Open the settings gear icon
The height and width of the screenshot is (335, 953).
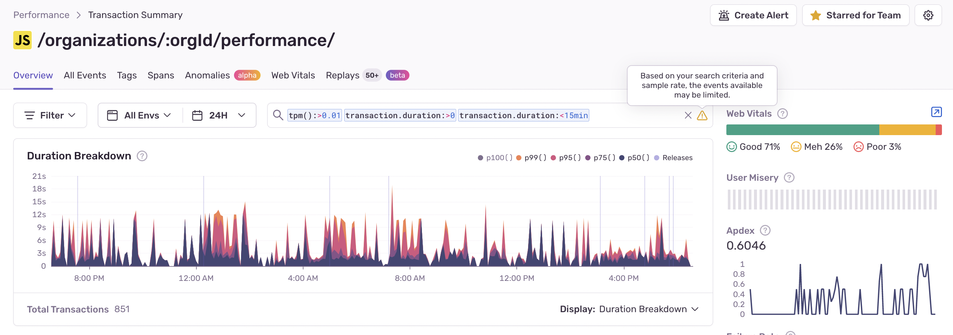pyautogui.click(x=928, y=15)
